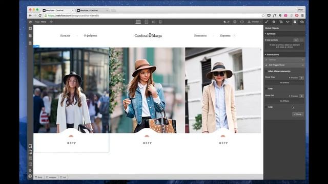Open the help question mark icon
The width and height of the screenshot is (328, 184).
(30, 176)
